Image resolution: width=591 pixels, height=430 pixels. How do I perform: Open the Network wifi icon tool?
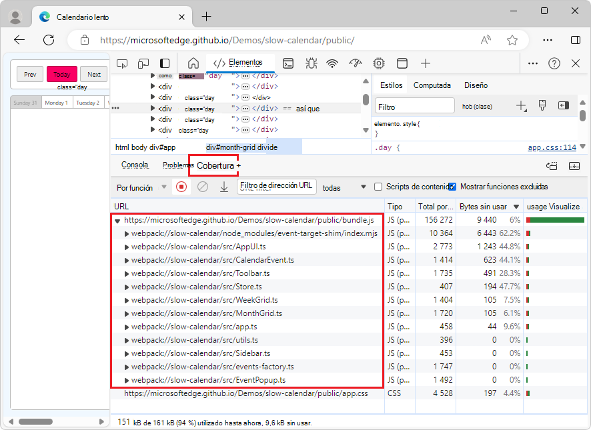332,63
